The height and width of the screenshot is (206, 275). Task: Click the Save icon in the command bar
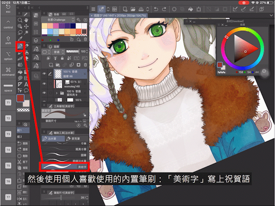141,9
